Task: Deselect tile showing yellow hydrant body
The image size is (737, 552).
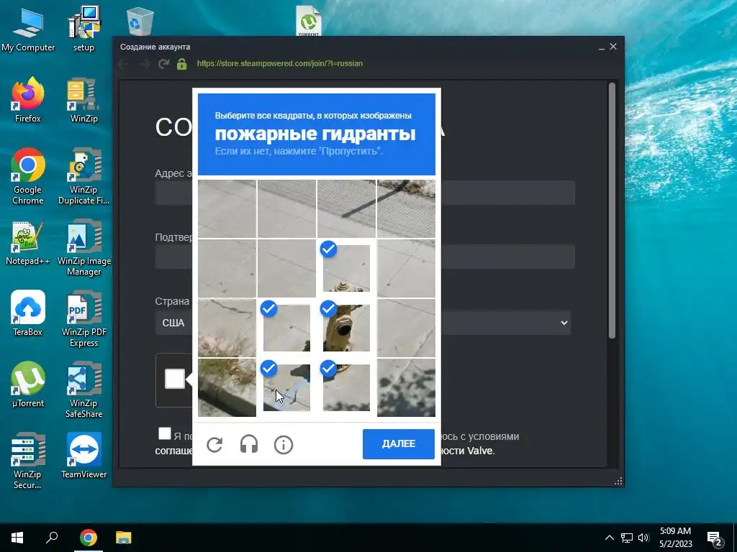Action: [x=346, y=328]
